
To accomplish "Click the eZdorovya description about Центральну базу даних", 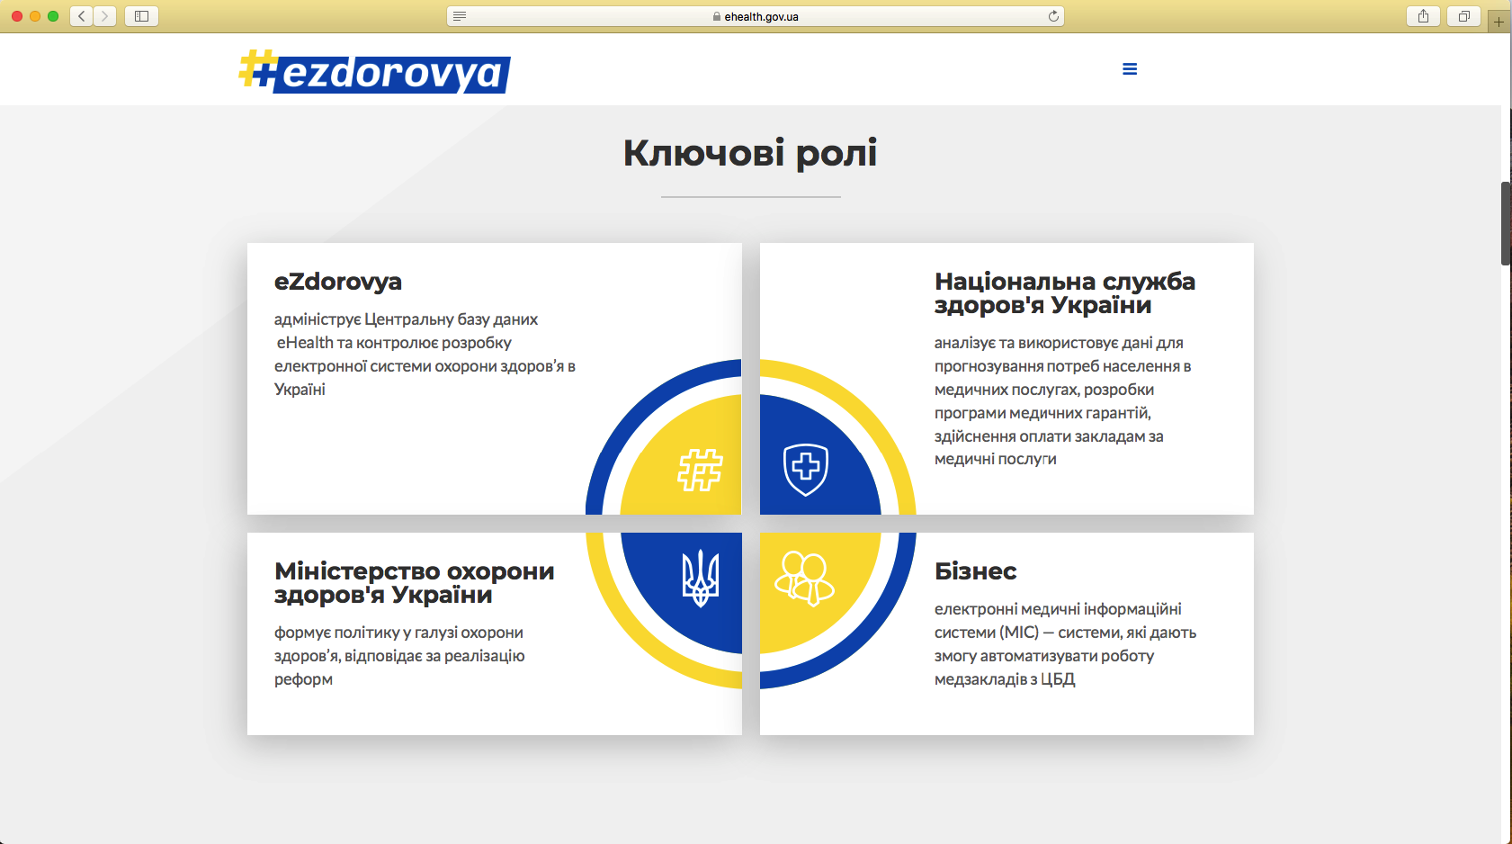I will point(425,355).
